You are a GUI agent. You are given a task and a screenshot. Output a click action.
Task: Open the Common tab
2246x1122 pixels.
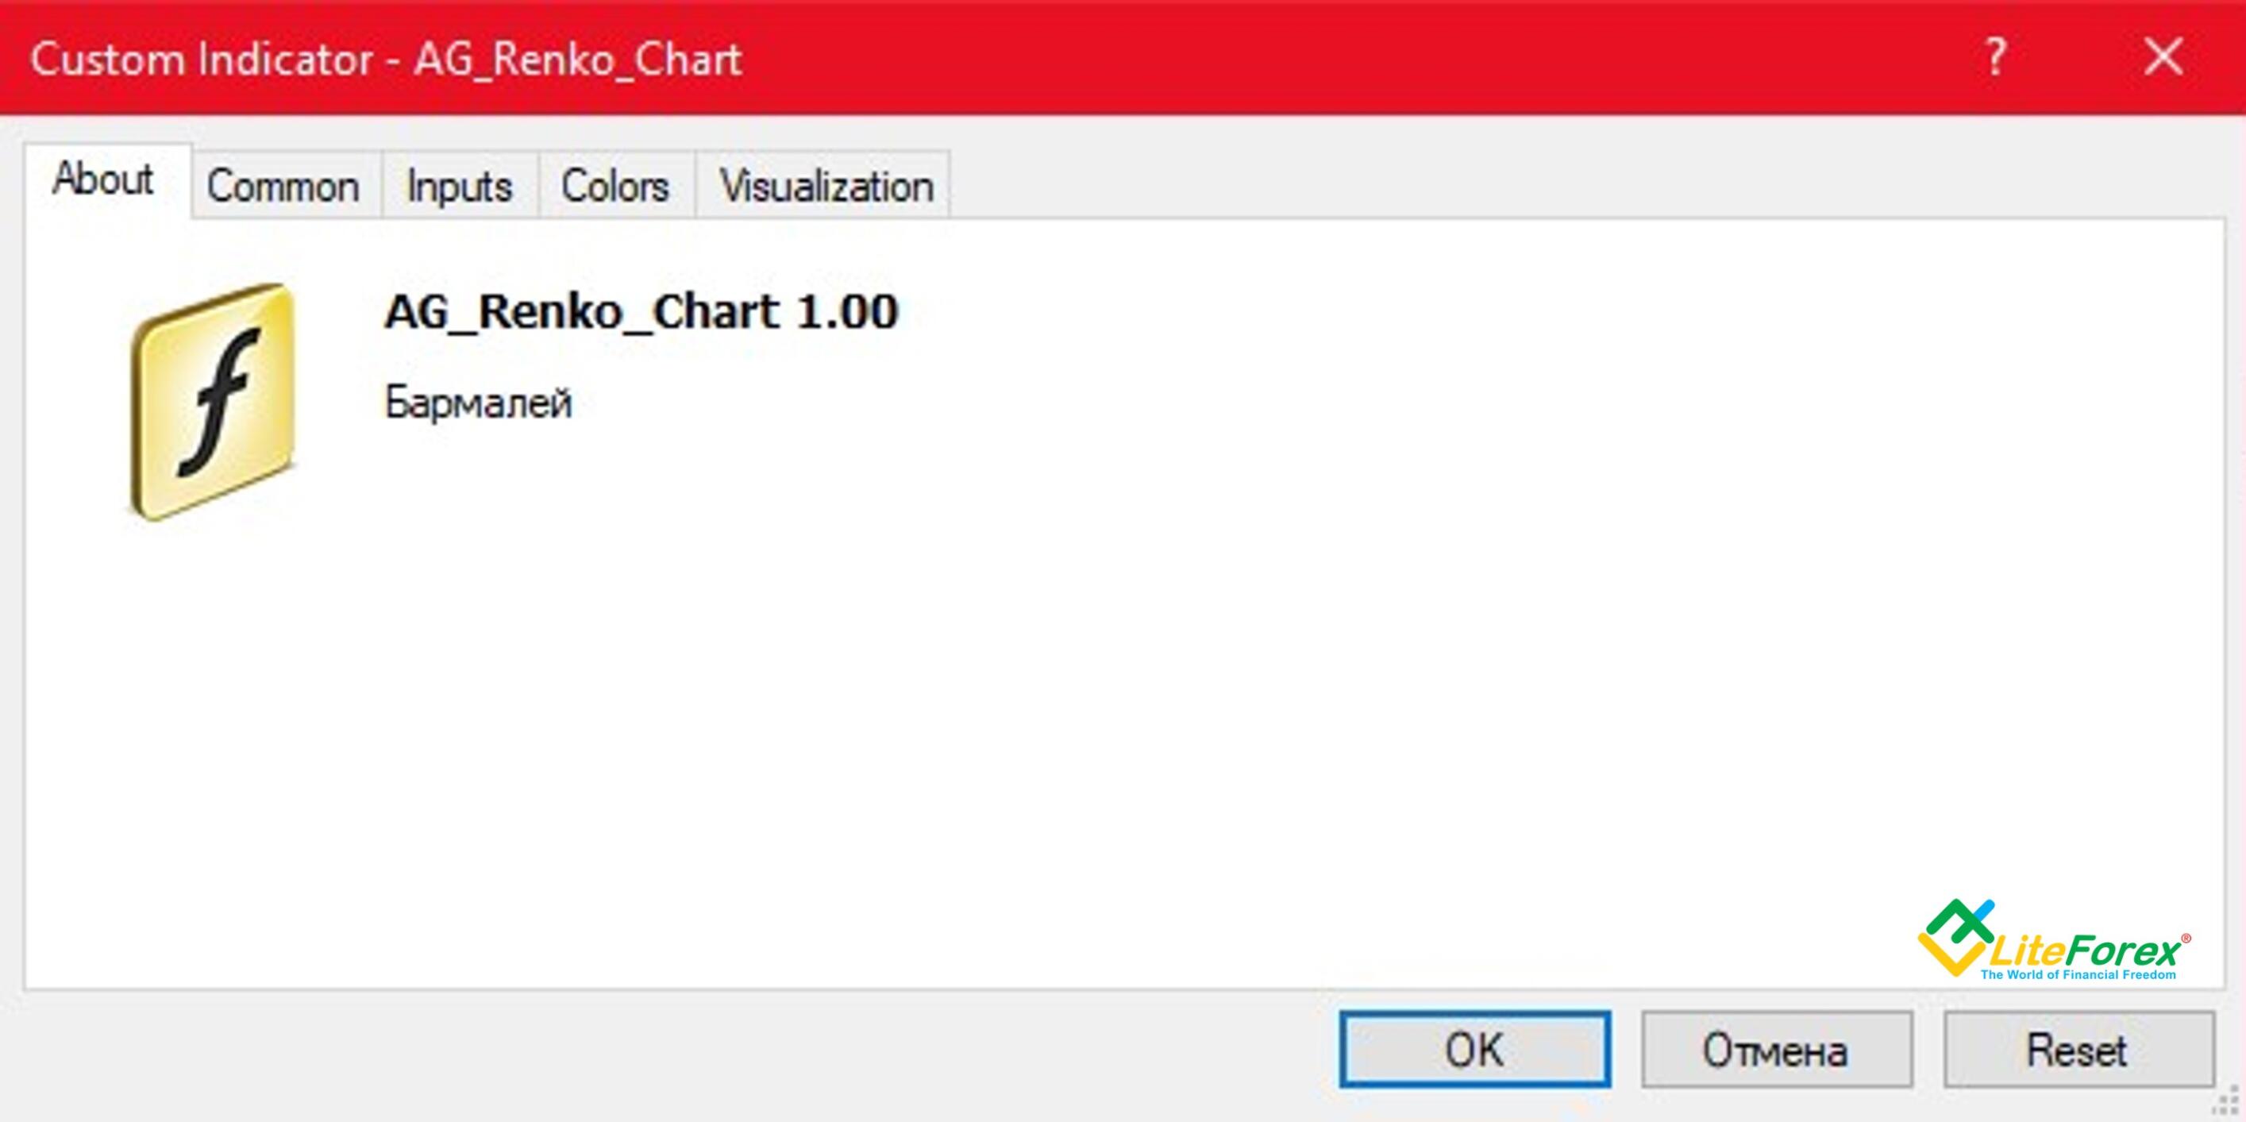tap(283, 187)
